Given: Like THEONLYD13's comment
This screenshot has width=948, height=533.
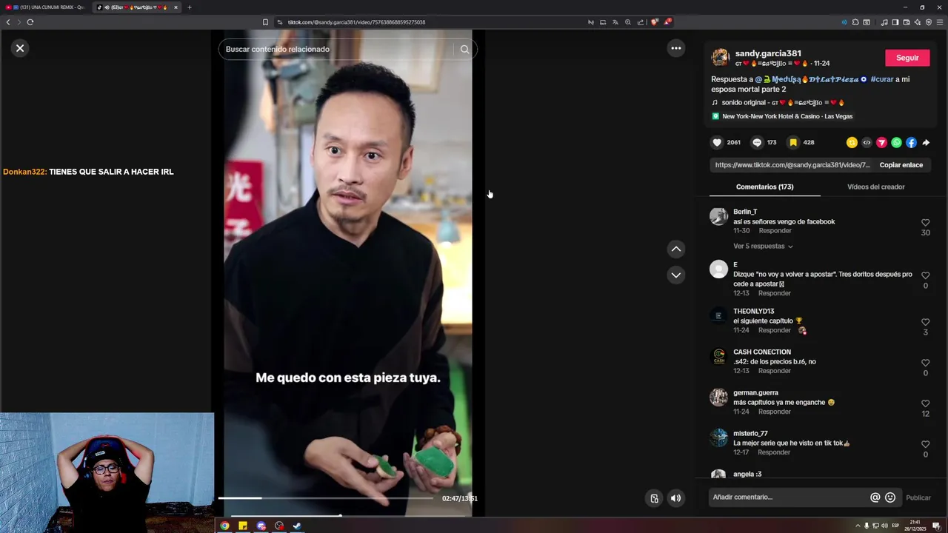Looking at the screenshot, I should pos(925,322).
